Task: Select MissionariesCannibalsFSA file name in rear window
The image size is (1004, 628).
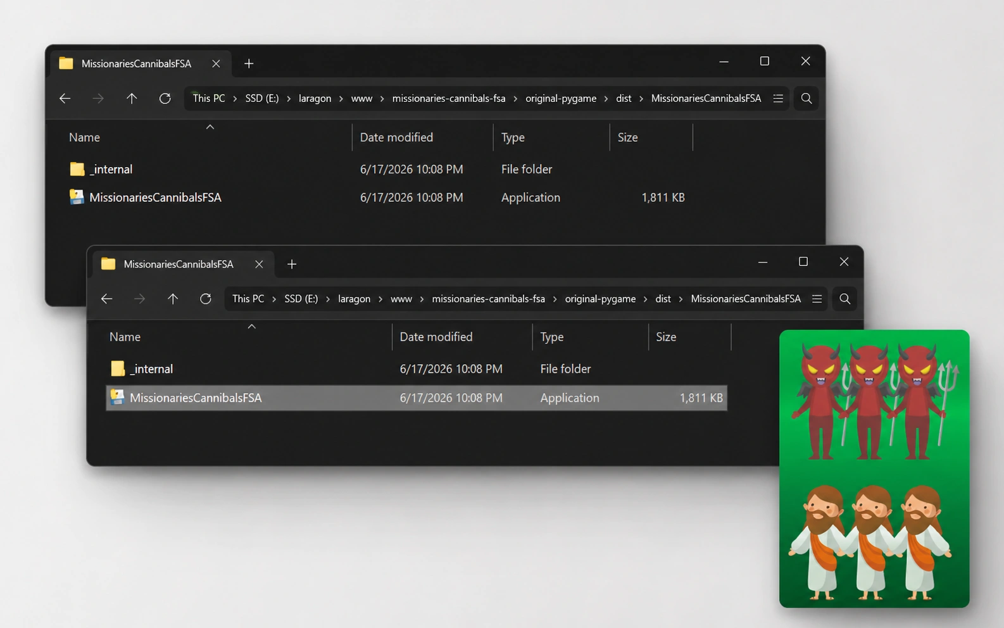Action: (156, 197)
